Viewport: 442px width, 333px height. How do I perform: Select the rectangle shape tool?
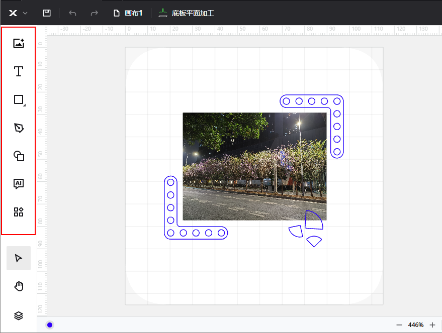[19, 100]
